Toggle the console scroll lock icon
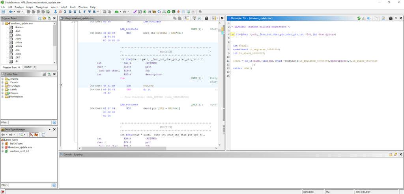This screenshot has width=404, height=194. tap(391, 155)
